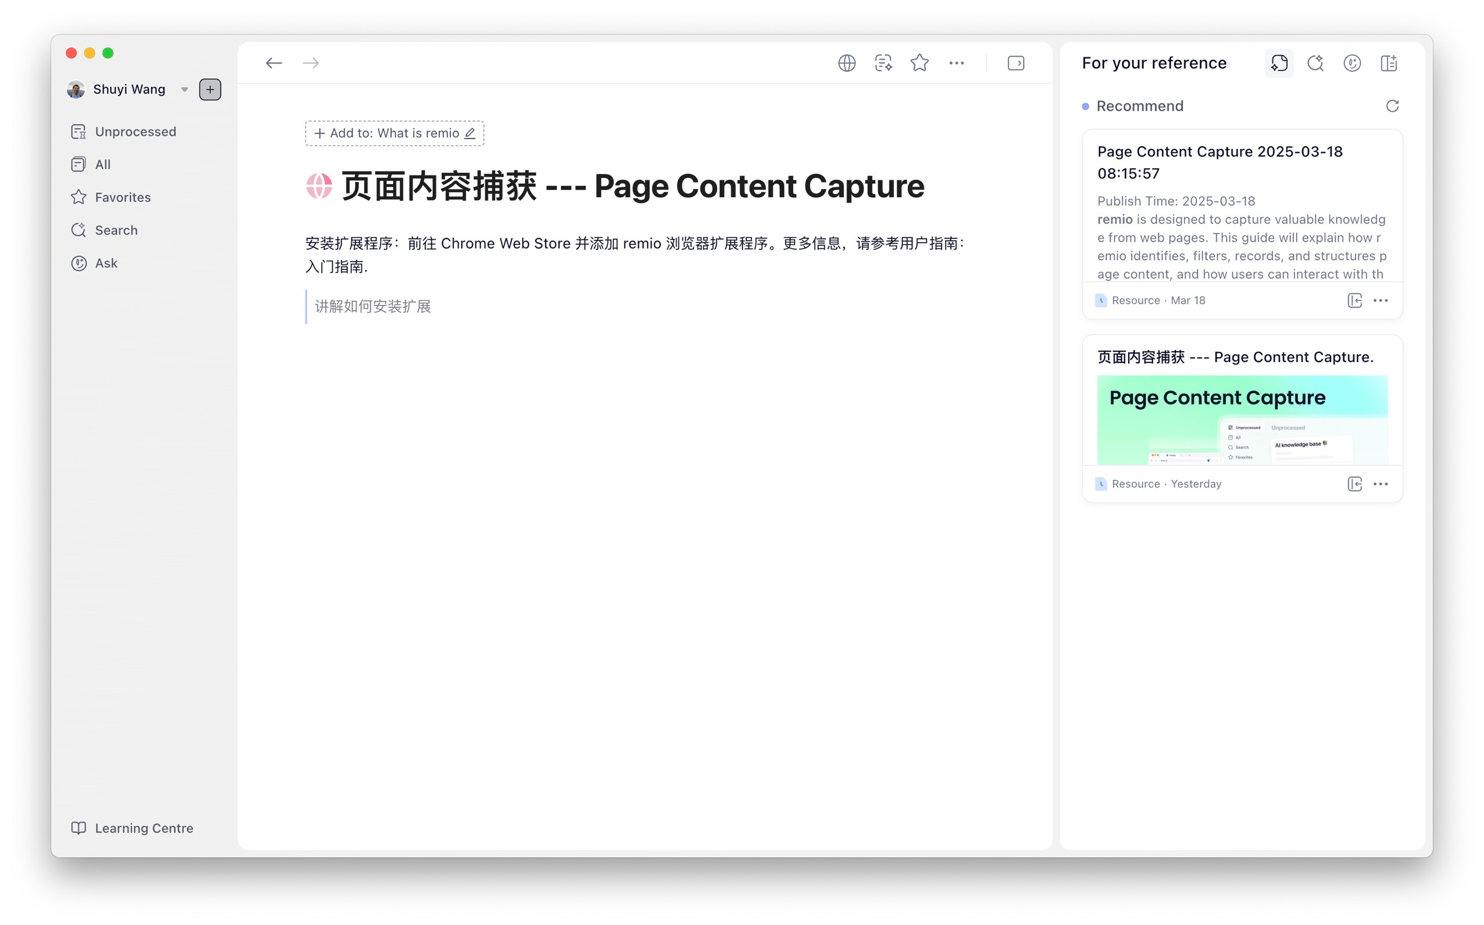
Task: Open the AI search icon in reference panel
Action: [x=1315, y=63]
